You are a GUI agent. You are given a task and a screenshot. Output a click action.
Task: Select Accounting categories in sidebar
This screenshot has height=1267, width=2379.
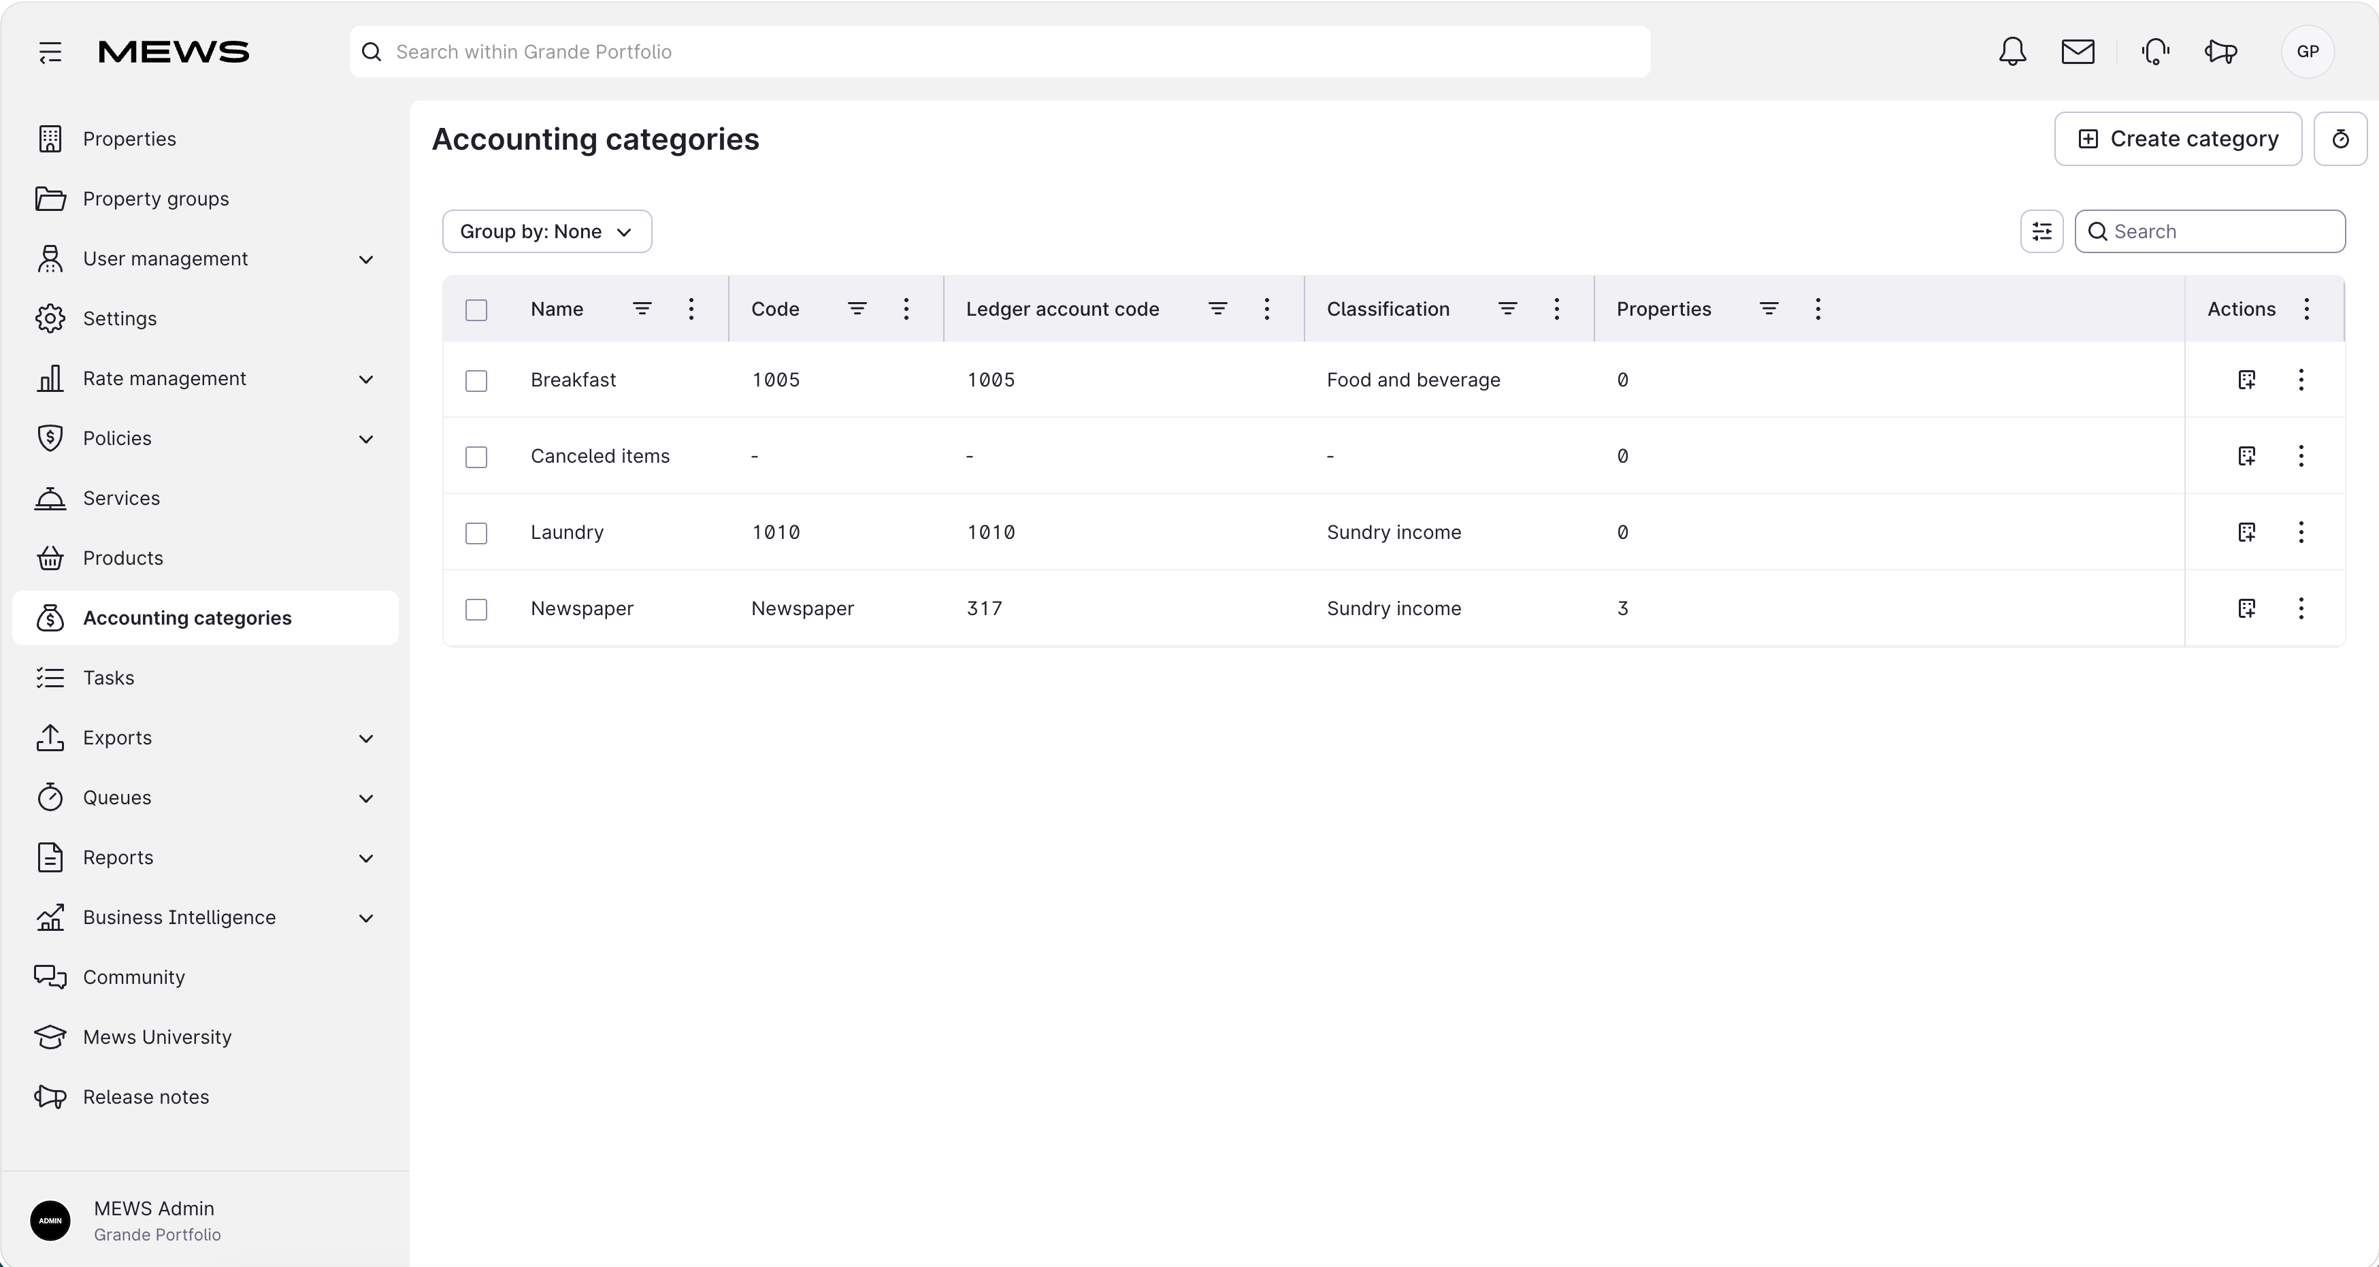click(x=205, y=618)
